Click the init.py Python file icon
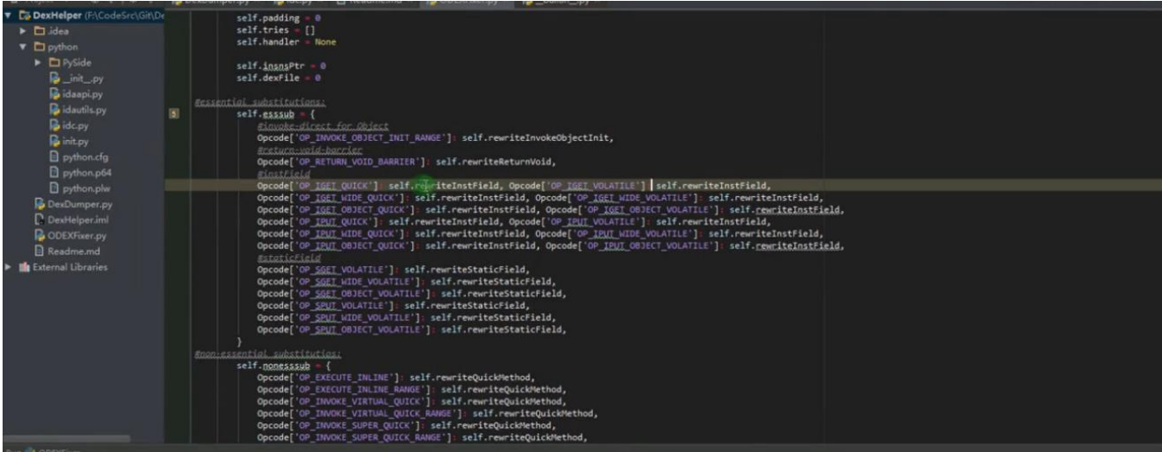This screenshot has width=1162, height=452. click(x=54, y=141)
